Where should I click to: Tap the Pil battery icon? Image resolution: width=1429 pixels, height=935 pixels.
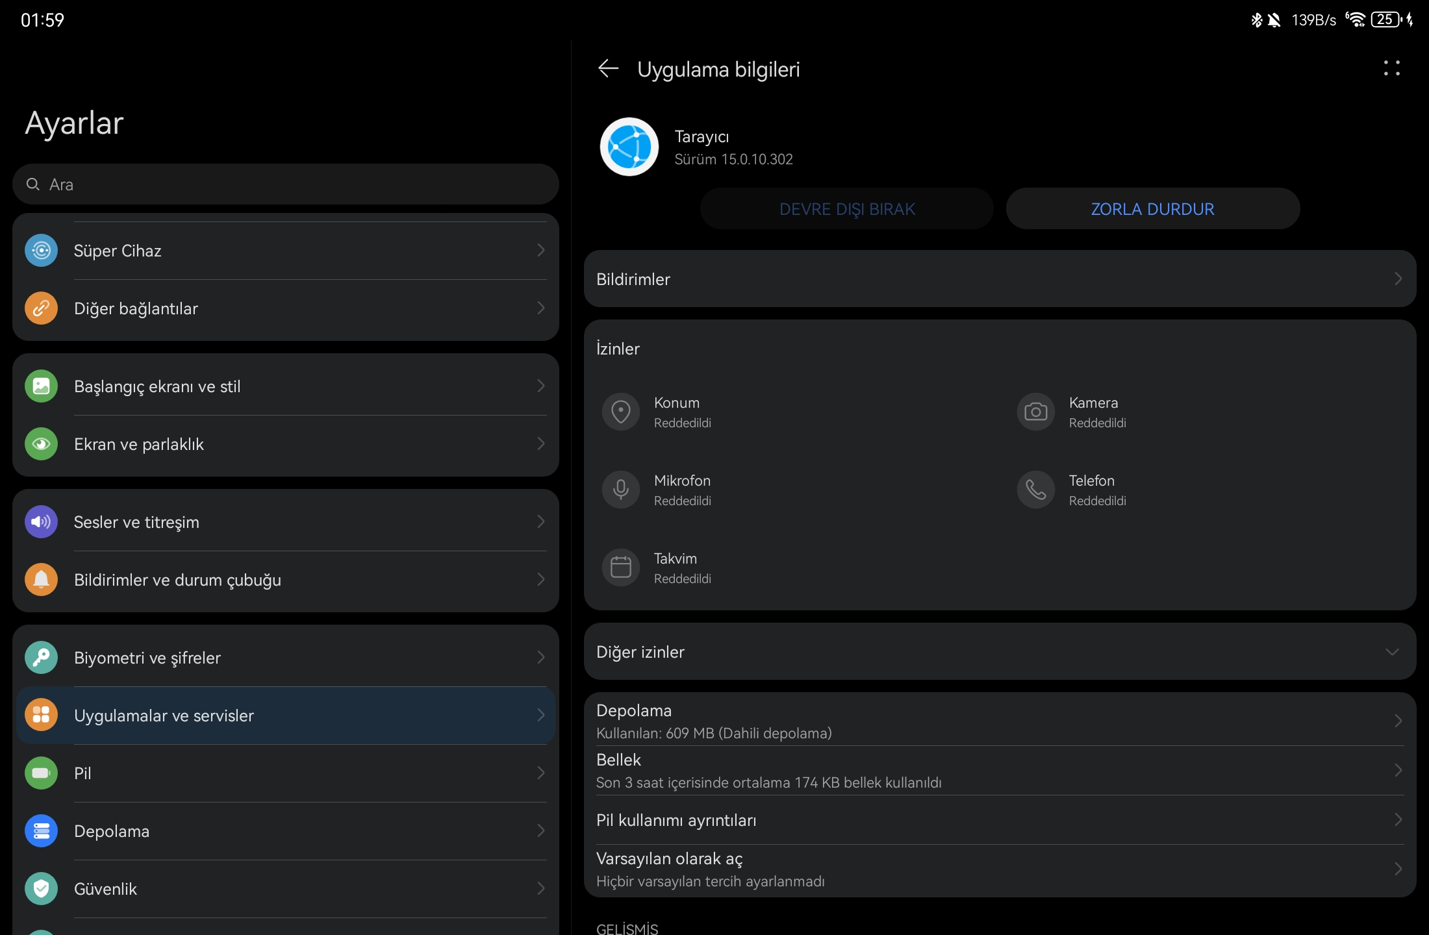pyautogui.click(x=41, y=773)
